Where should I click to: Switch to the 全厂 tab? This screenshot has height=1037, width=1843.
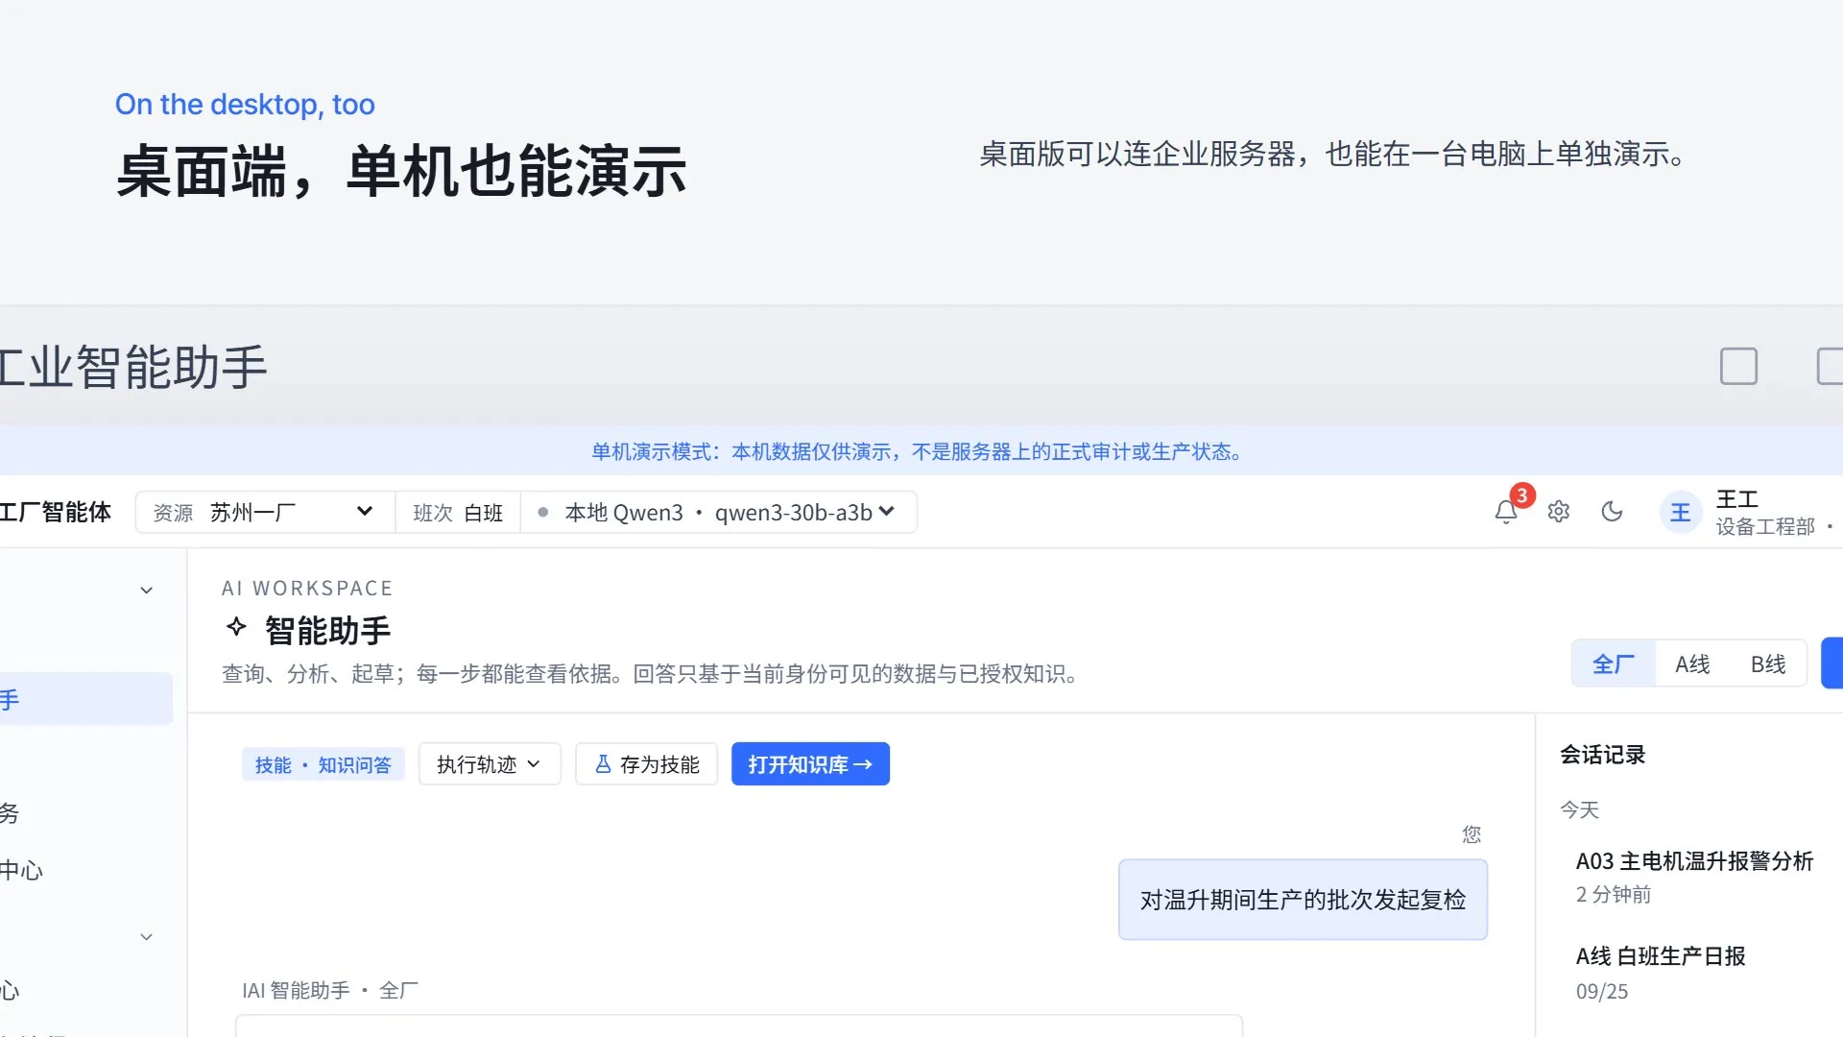[x=1613, y=663]
